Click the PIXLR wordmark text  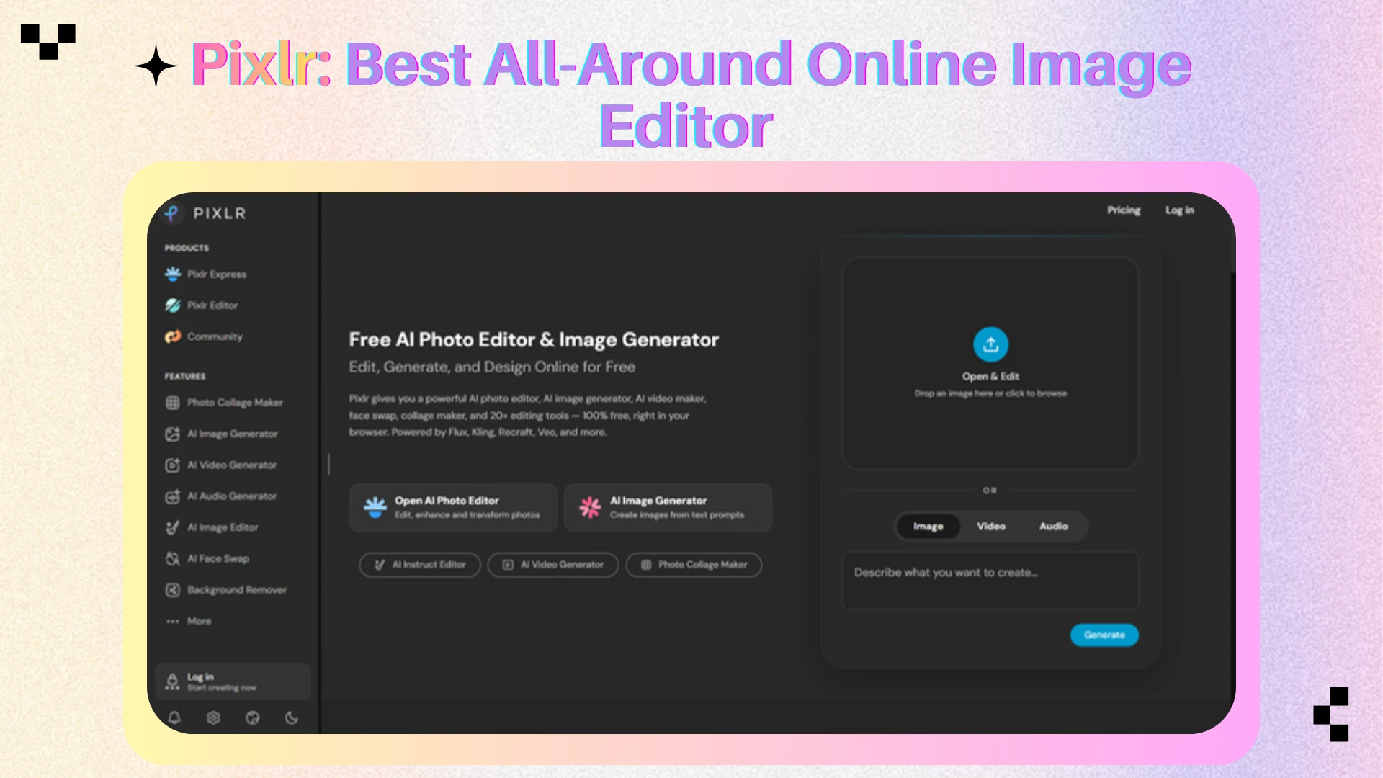220,213
